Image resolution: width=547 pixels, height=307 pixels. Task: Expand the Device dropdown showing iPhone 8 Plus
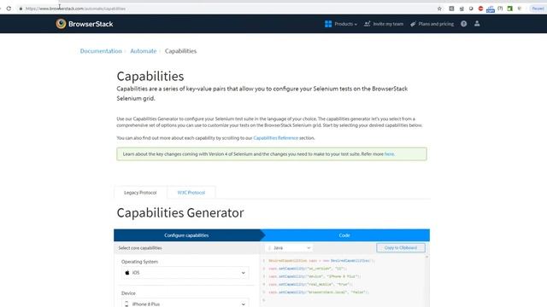(x=185, y=304)
